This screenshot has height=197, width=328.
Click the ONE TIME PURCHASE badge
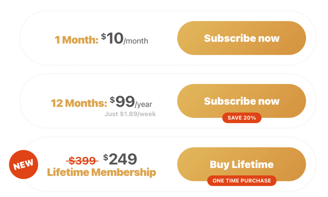point(241,181)
